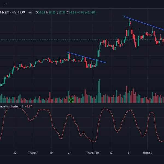Click the low value L37.20
The height and width of the screenshot is (164, 164).
point(61,13)
